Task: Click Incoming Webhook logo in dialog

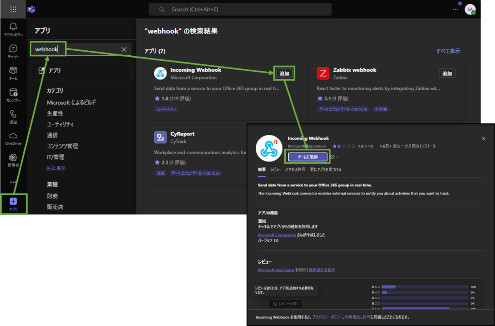Action: pos(269,148)
